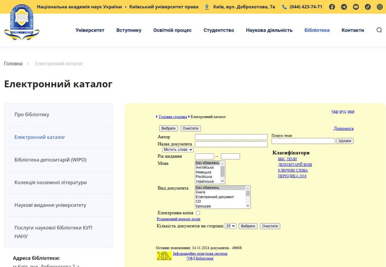The height and width of the screenshot is (267, 386).
Task: Select Українська in the Мова list
Action: click(205, 181)
